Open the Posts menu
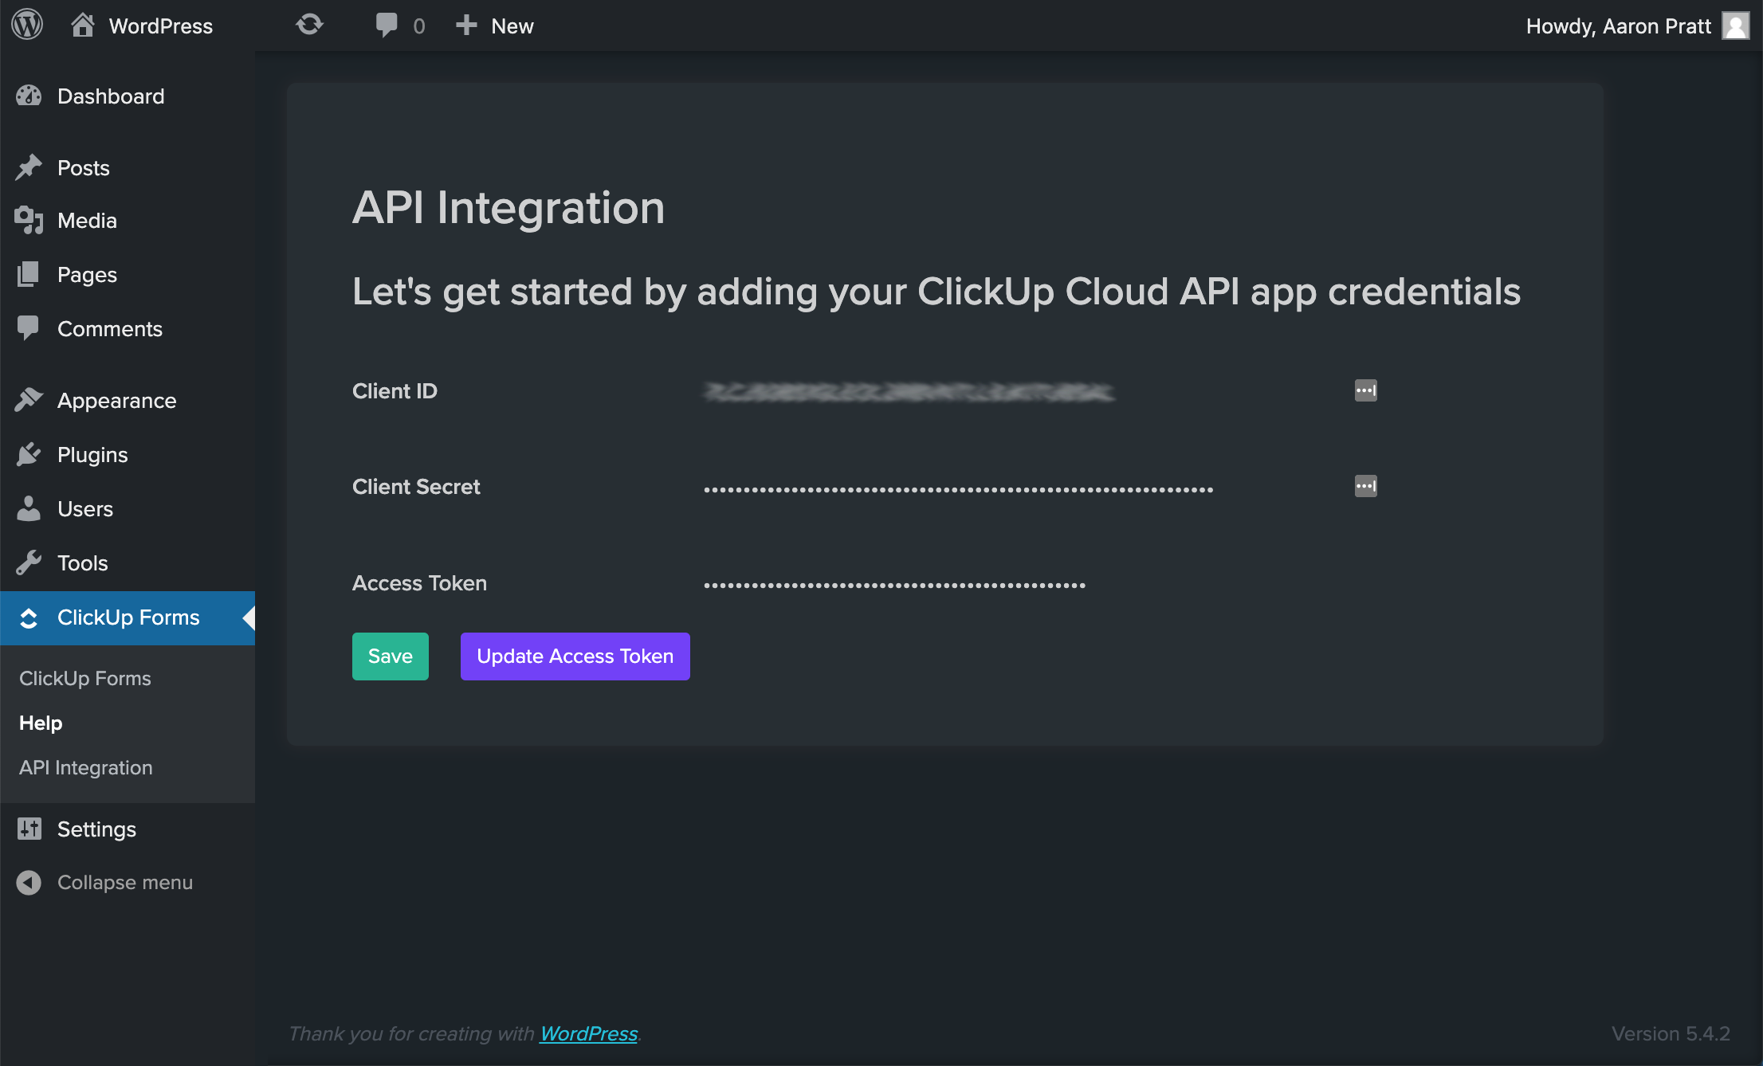Viewport: 1763px width, 1066px height. [128, 167]
